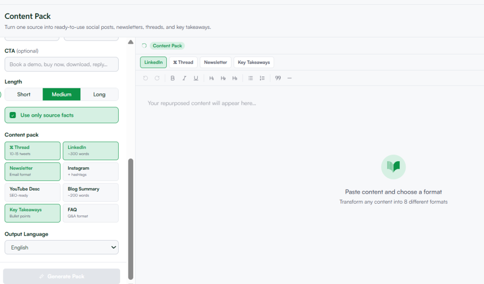Apply Heading 2 style
The image size is (484, 284).
223,78
